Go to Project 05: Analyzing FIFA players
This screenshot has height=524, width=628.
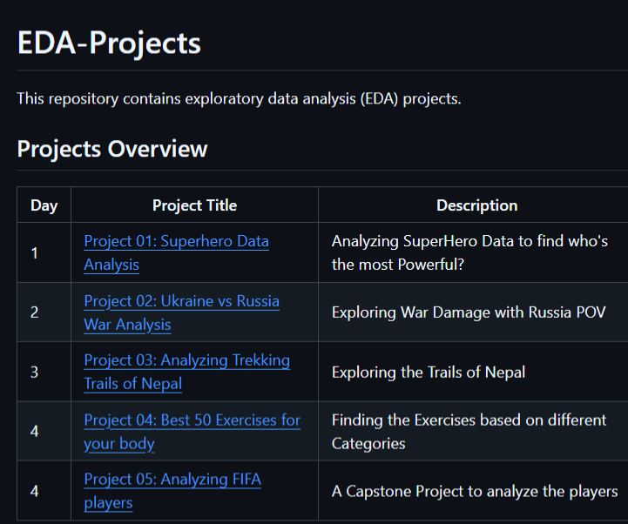pyautogui.click(x=172, y=480)
